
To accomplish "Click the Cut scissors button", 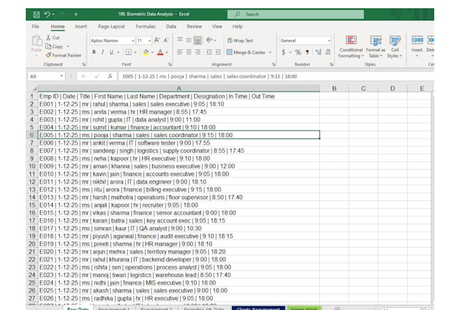I will (x=53, y=38).
